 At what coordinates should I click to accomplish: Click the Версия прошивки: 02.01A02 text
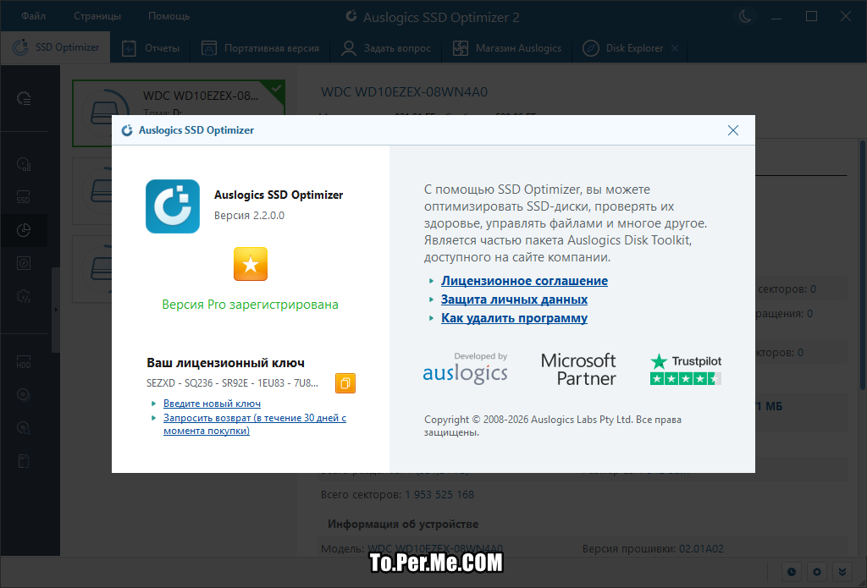[653, 549]
